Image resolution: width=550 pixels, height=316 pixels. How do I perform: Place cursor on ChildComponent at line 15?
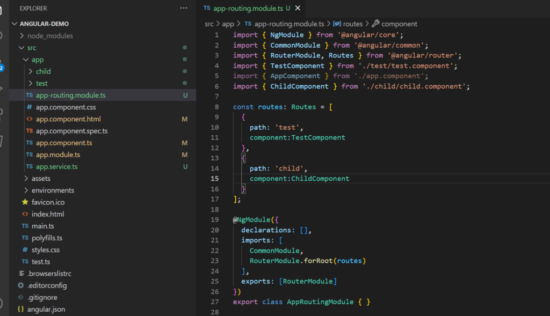(320, 179)
